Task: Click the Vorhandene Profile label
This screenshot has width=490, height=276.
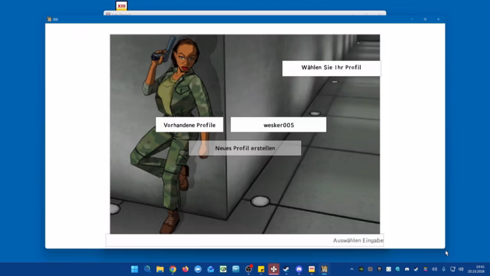Action: (x=189, y=125)
